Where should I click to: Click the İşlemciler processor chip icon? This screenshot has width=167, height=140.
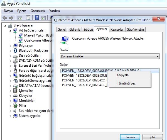click(15, 91)
